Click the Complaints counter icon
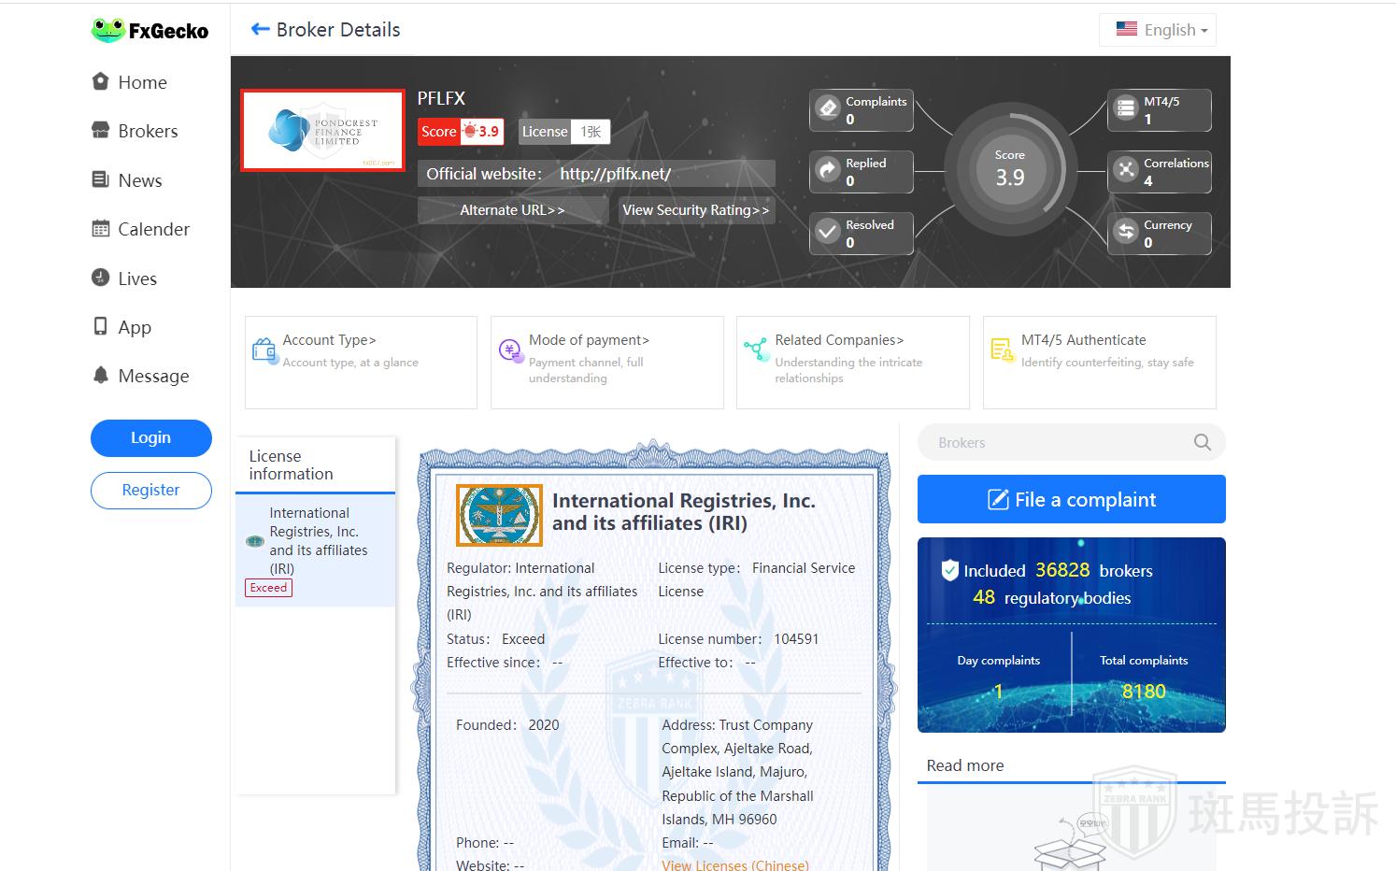Image resolution: width=1396 pixels, height=871 pixels. tap(828, 108)
